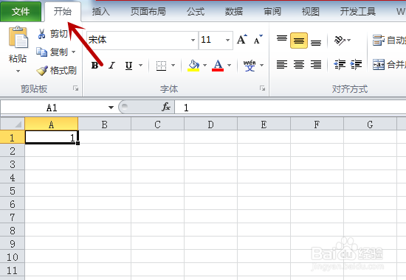The height and width of the screenshot is (280, 406).
Task: Toggle bold formatting
Action: click(x=95, y=65)
